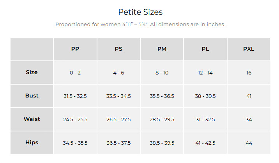This screenshot has height=163, width=279.
Task: Click the PXL size cell 16
Action: (249, 73)
